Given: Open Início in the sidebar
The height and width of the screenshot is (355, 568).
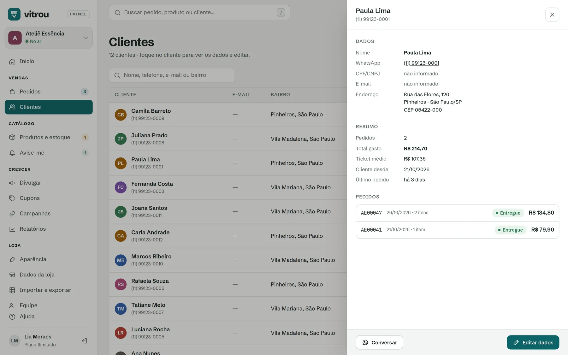Looking at the screenshot, I should coord(49,61).
